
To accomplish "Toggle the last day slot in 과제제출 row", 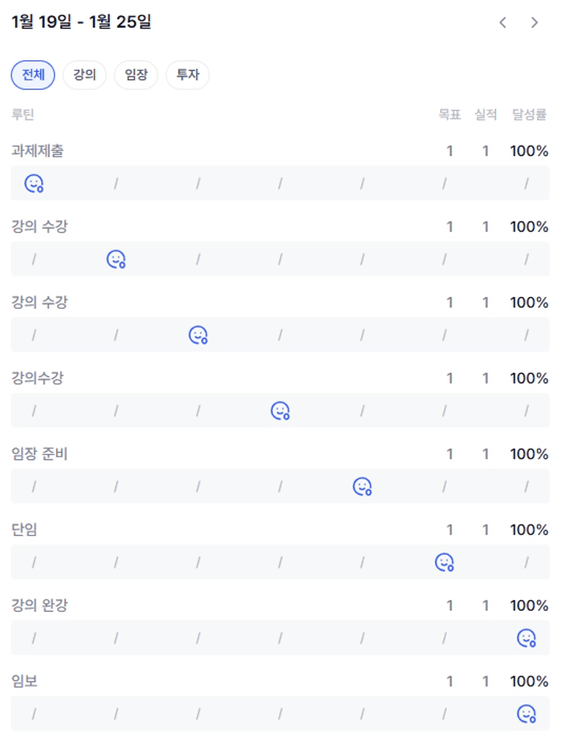I will 526,183.
